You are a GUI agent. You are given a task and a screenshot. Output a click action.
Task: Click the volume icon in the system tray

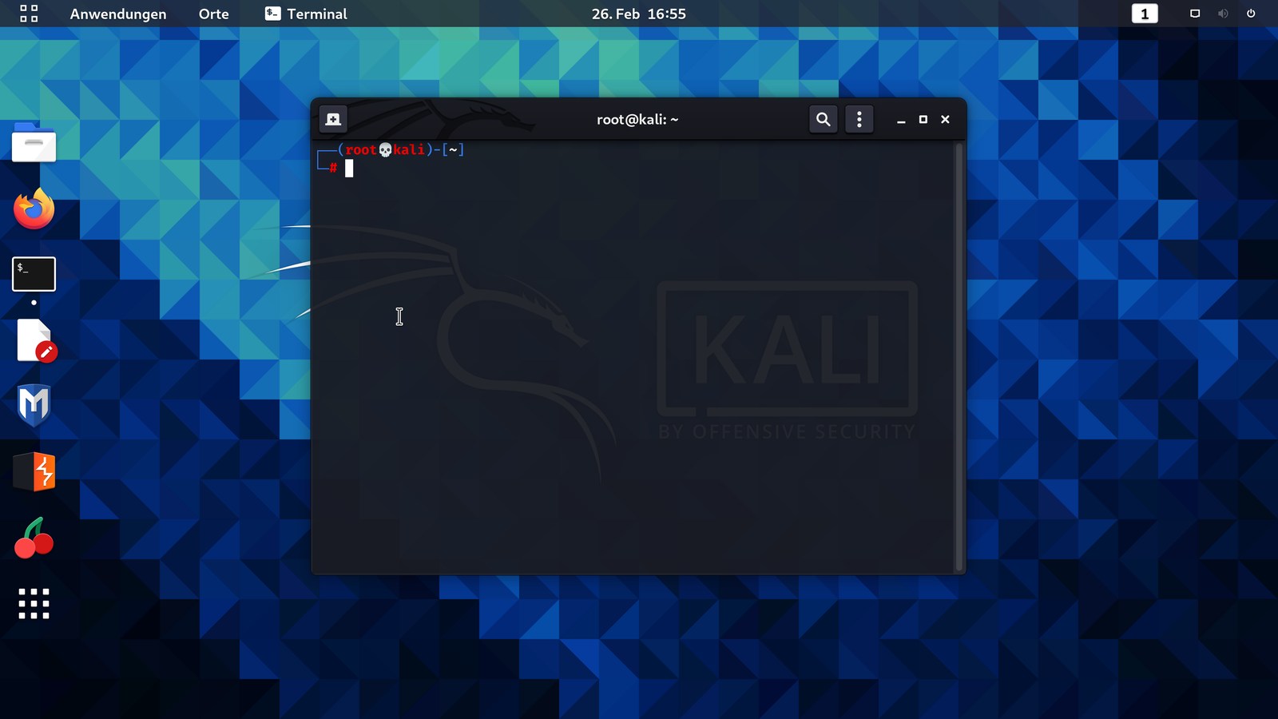[x=1223, y=14]
